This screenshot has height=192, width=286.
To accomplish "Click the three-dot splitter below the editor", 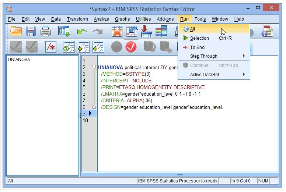I will click(x=179, y=175).
